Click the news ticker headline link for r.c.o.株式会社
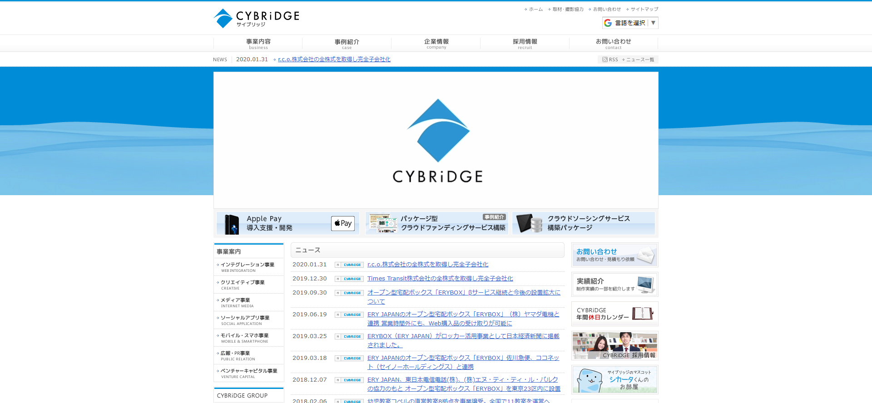The height and width of the screenshot is (403, 872). 334,59
